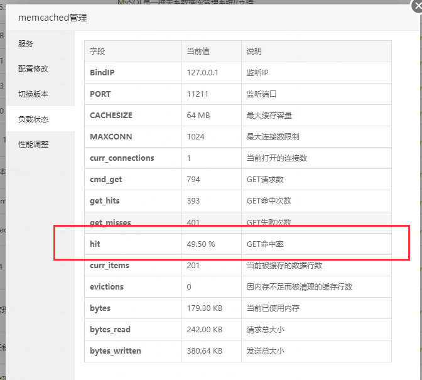Click the 当前已使用内存 description

(x=273, y=308)
